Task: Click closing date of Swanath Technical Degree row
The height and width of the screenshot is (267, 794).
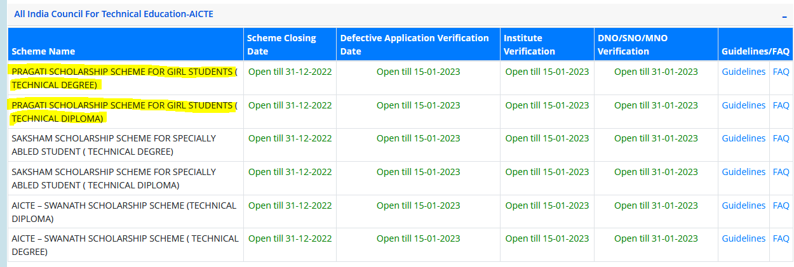Action: (290, 238)
